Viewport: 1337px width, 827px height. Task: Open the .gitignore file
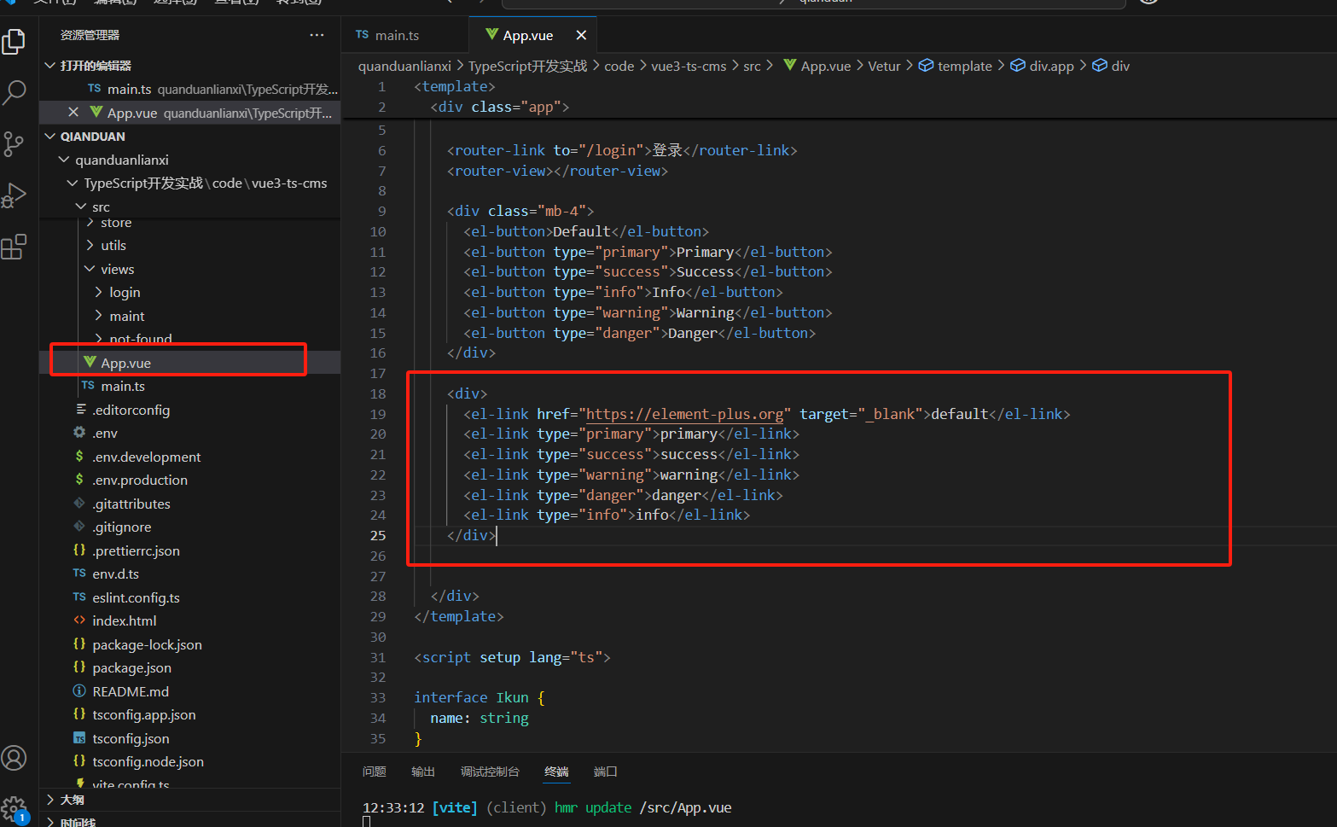pyautogui.click(x=189, y=527)
